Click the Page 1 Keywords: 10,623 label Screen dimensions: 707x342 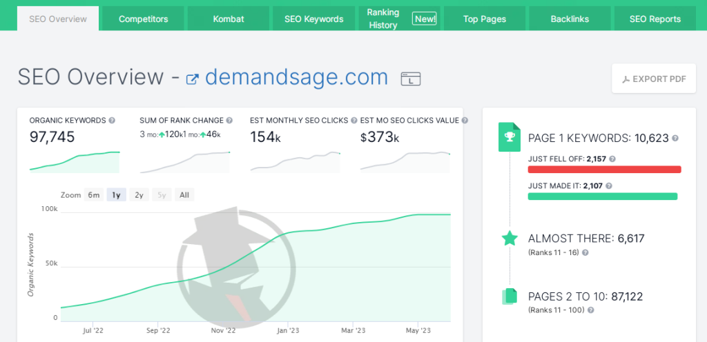pos(598,139)
